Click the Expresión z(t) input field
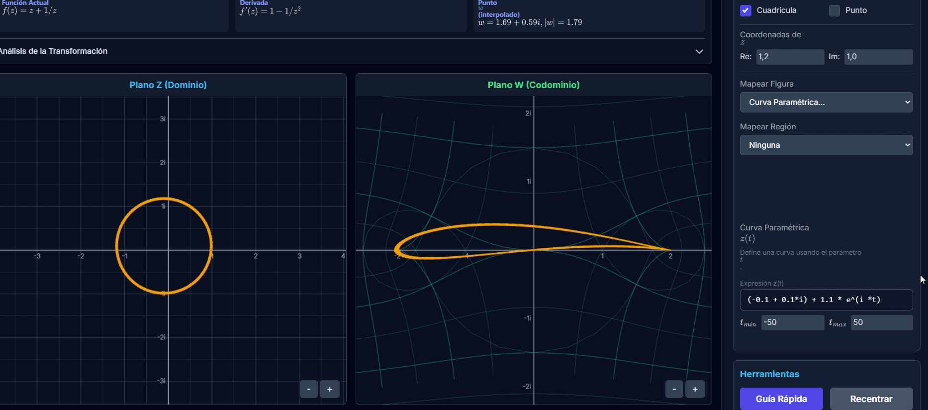 point(826,300)
